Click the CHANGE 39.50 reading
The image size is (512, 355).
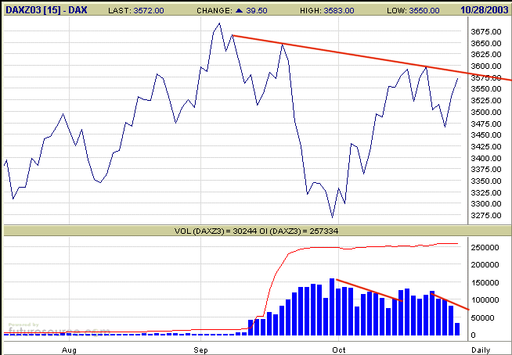tap(232, 10)
